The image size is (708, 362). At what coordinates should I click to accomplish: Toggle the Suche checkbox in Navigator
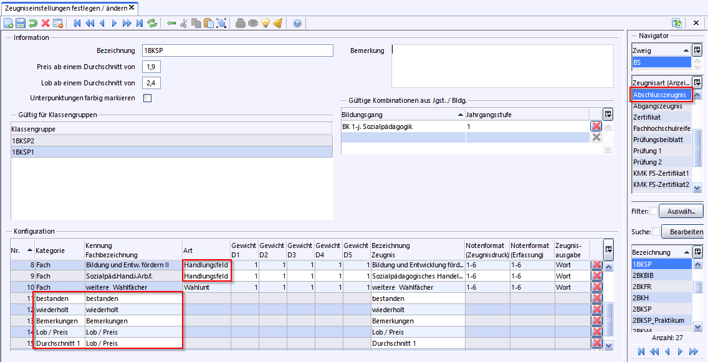point(656,232)
